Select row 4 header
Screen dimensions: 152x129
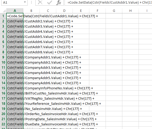tap(3, 31)
